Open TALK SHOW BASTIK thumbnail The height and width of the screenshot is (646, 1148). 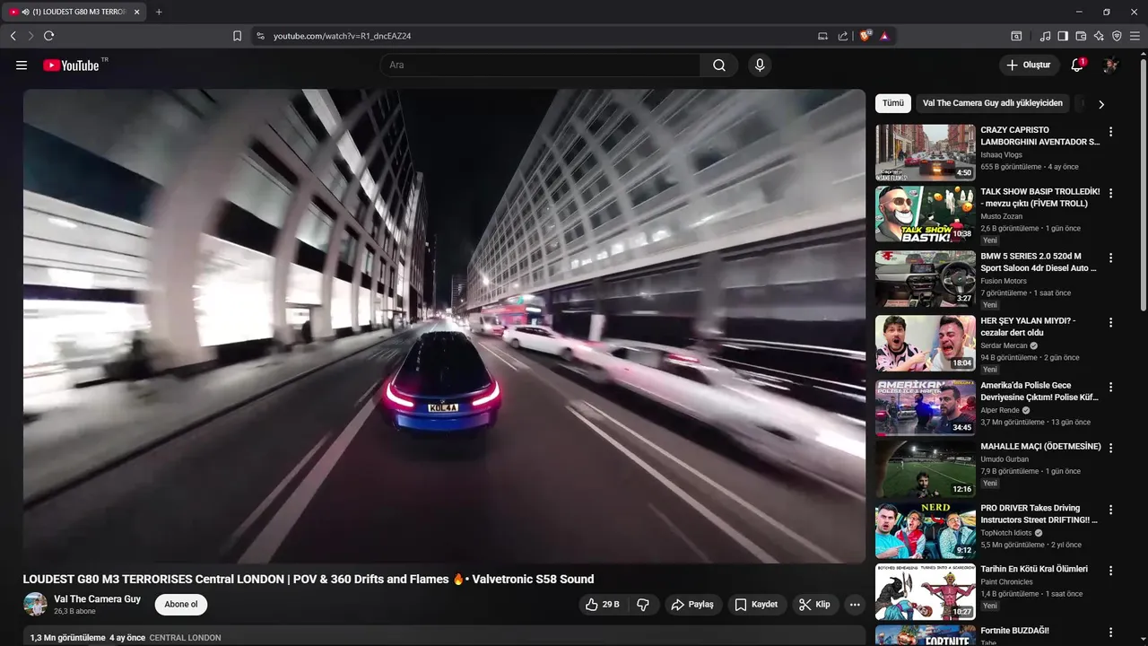(x=926, y=214)
